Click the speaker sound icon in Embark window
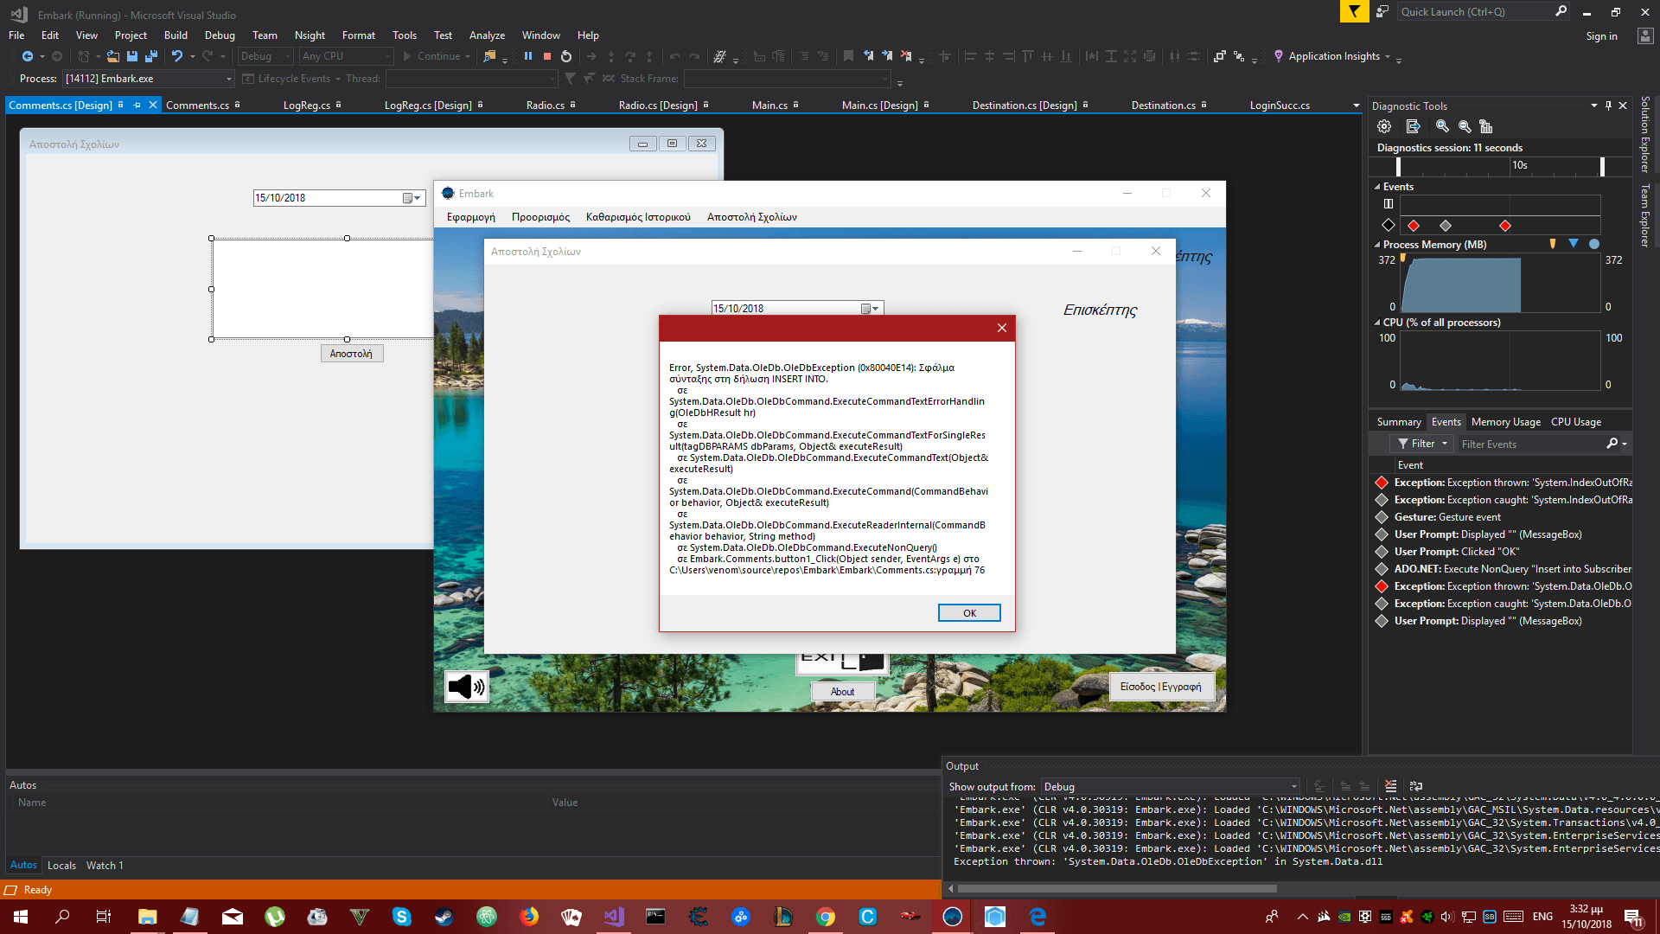The height and width of the screenshot is (934, 1660). click(x=467, y=687)
